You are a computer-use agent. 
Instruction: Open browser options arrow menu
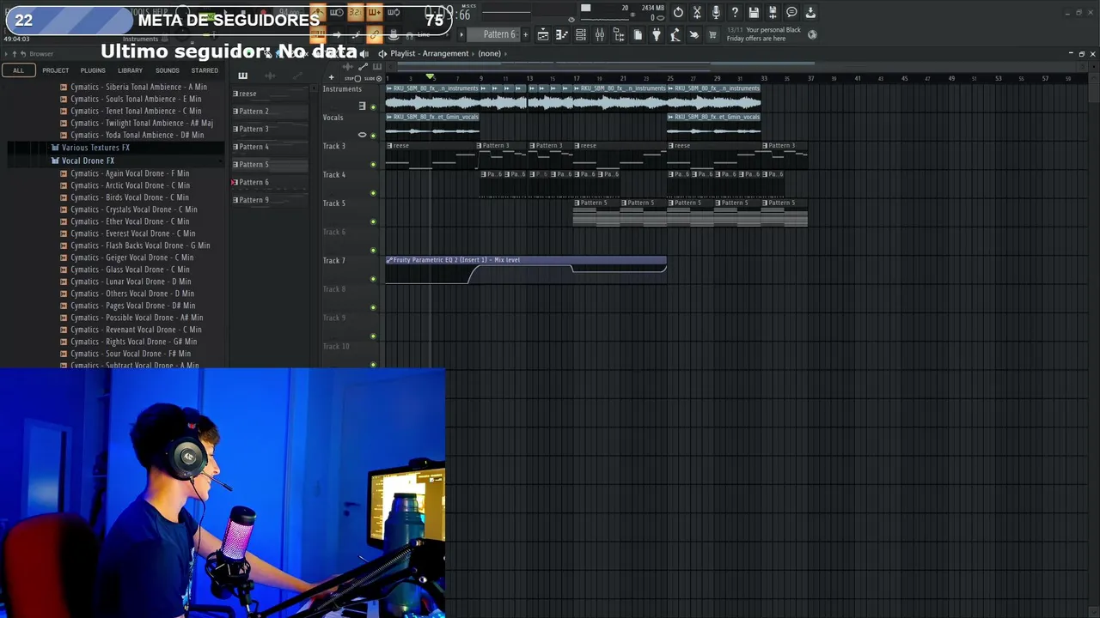tap(6, 54)
